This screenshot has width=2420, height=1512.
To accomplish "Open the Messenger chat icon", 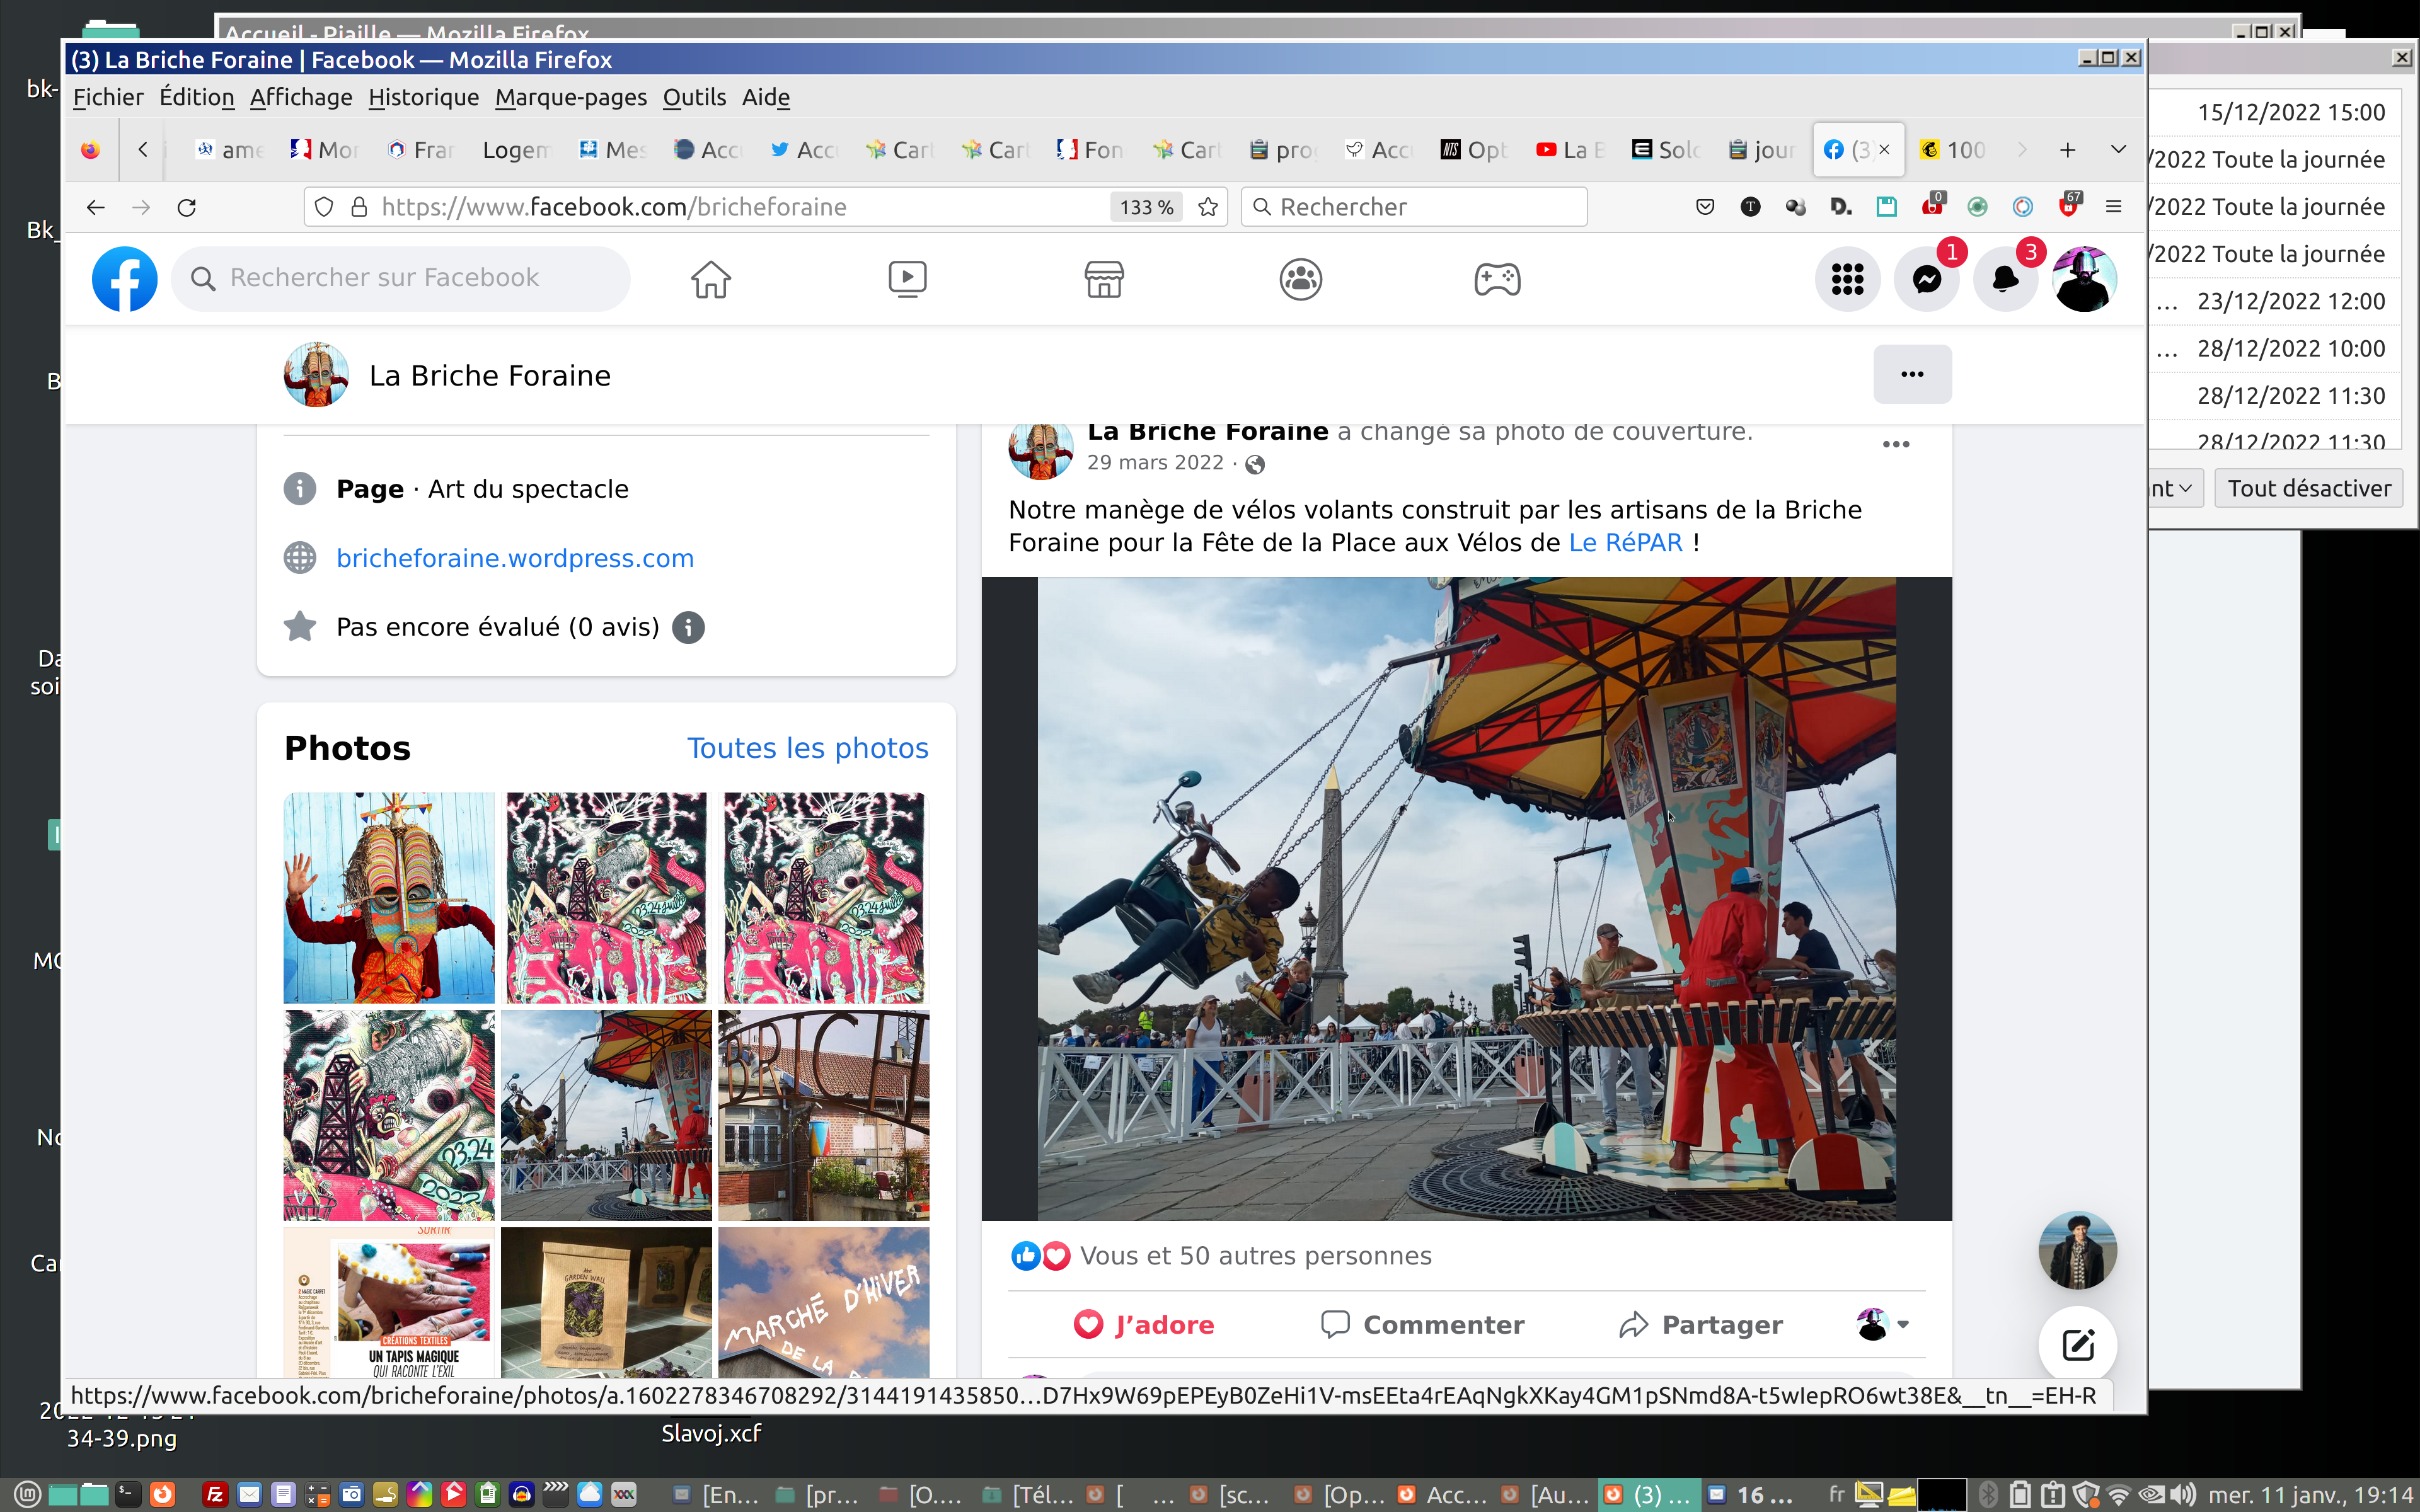I will 1927,279.
